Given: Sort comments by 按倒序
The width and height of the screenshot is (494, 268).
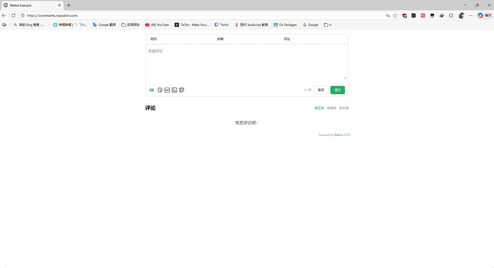Looking at the screenshot, I should point(331,108).
